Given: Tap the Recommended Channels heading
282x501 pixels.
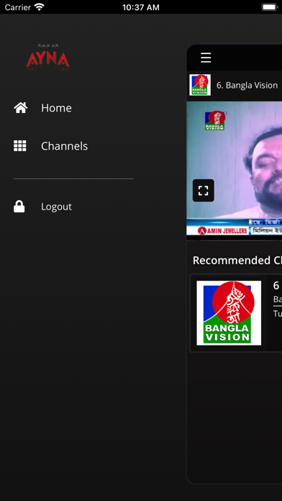Looking at the screenshot, I should pos(237,261).
